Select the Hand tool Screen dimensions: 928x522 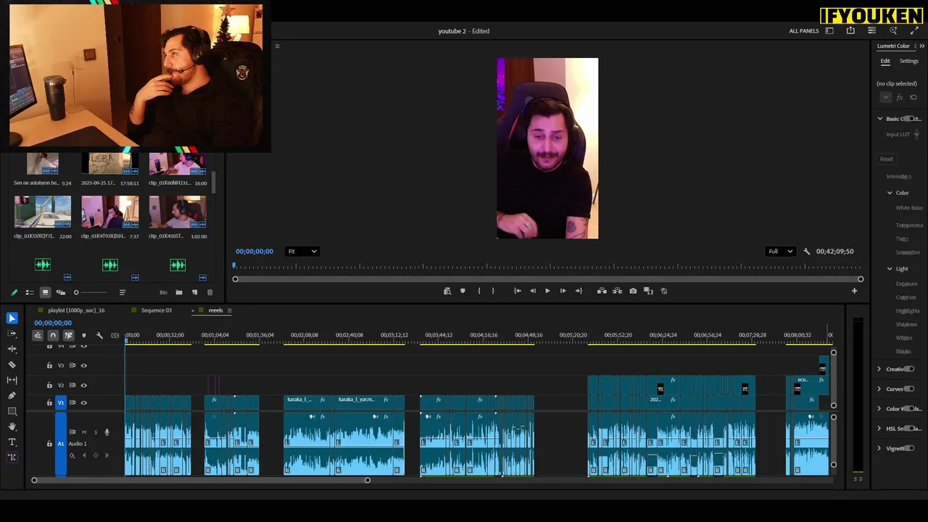(x=12, y=426)
